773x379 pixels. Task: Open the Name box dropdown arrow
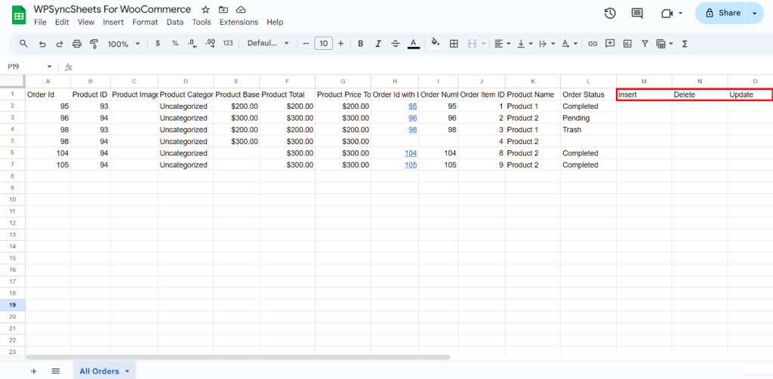point(49,67)
